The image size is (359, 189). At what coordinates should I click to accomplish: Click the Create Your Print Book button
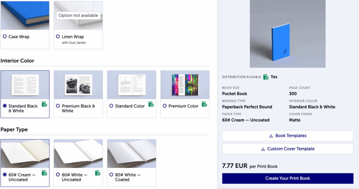click(288, 178)
